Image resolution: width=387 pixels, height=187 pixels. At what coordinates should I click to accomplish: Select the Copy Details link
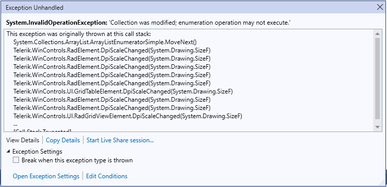(x=63, y=140)
